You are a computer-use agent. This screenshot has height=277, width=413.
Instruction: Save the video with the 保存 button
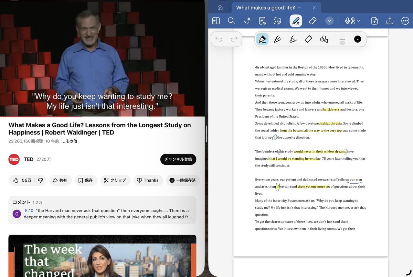click(x=86, y=180)
